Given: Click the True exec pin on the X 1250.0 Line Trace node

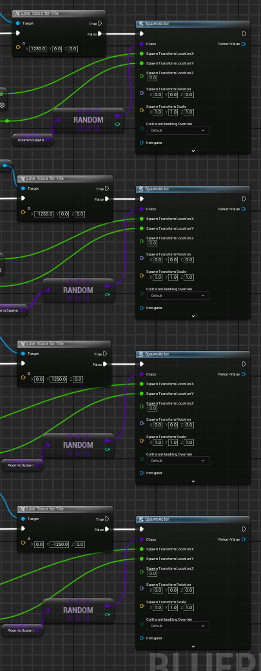Looking at the screenshot, I should pyautogui.click(x=100, y=23).
